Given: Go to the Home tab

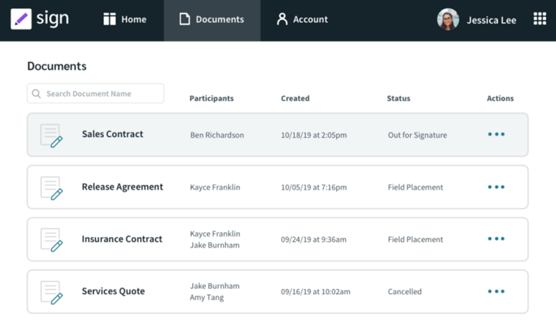Looking at the screenshot, I should click(125, 20).
